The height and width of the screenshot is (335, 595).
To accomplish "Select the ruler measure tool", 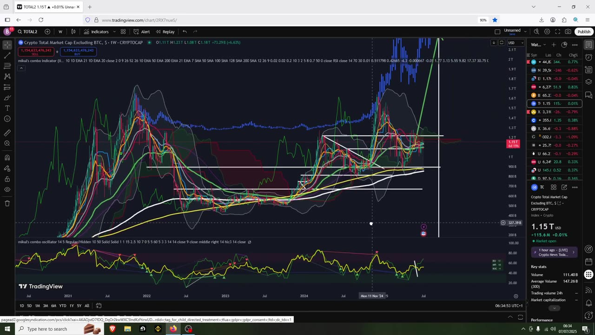I will tap(7, 133).
